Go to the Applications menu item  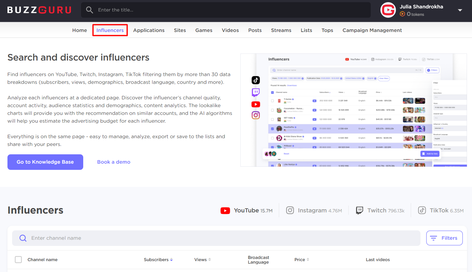point(149,30)
